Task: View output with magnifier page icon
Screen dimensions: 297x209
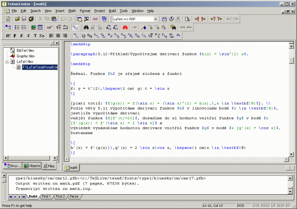Action: tap(188, 19)
